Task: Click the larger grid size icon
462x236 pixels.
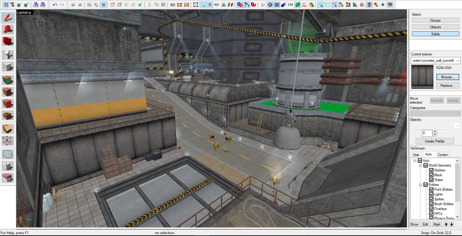Action: [x=25, y=5]
